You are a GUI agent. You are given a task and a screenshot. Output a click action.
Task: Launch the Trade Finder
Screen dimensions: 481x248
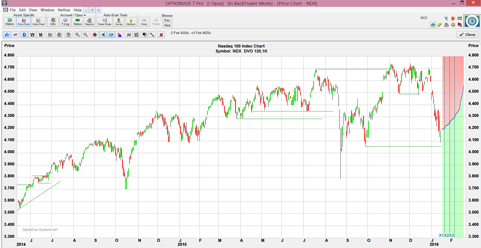pos(105,22)
